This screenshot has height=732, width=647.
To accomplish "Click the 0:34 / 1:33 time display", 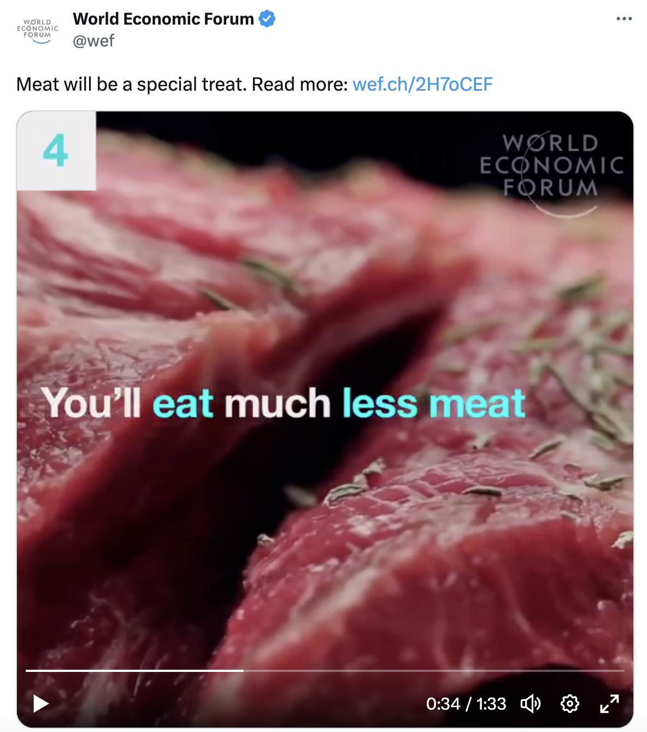I will (x=466, y=704).
